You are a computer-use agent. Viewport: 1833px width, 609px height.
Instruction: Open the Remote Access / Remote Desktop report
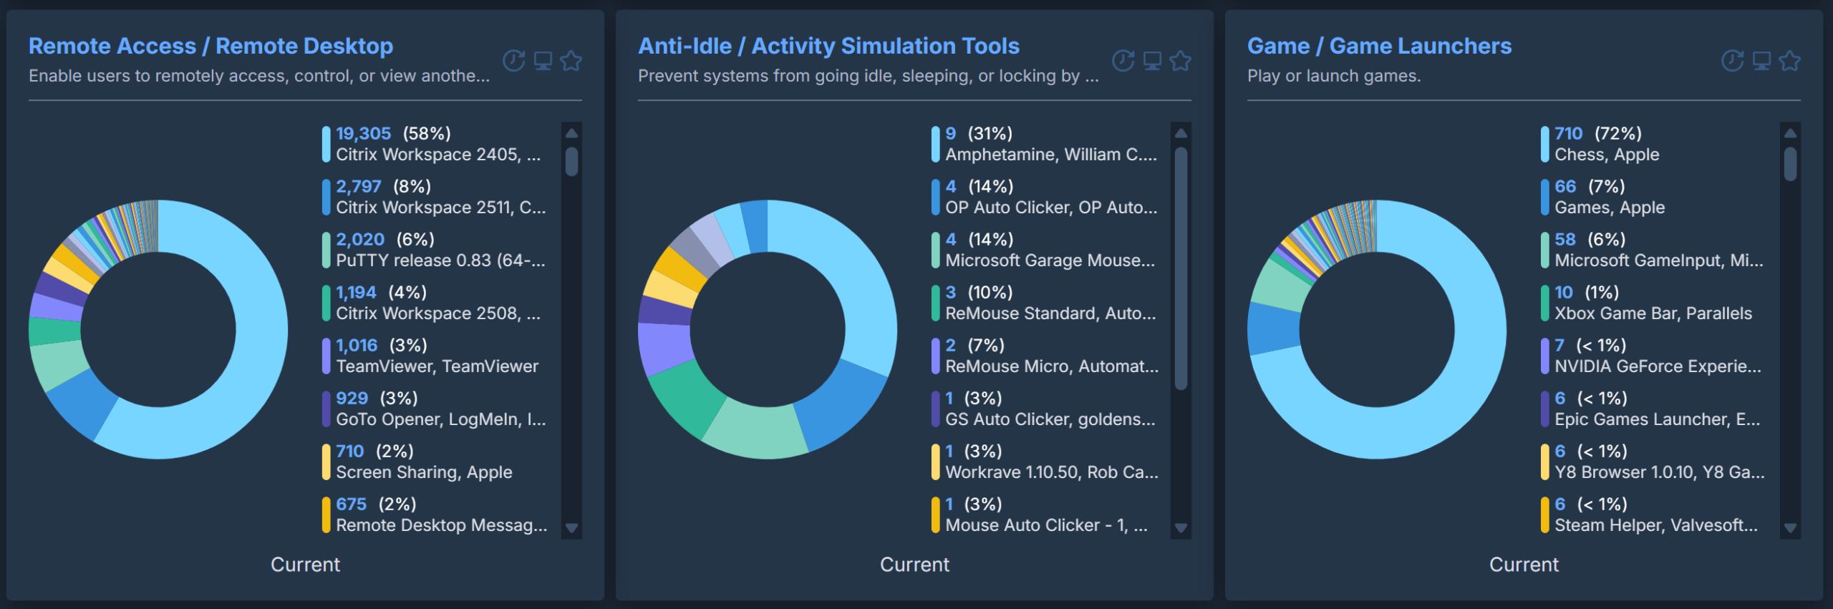(x=211, y=45)
